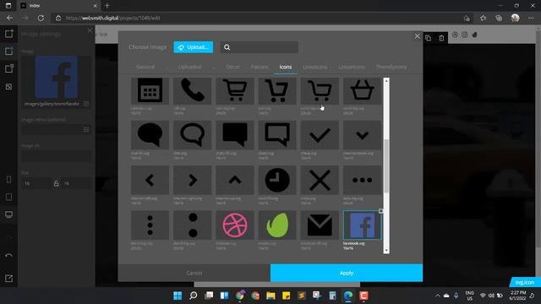Expand the dropdown arrow after General tab
Image resolution: width=541 pixels, height=304 pixels.
[167, 68]
